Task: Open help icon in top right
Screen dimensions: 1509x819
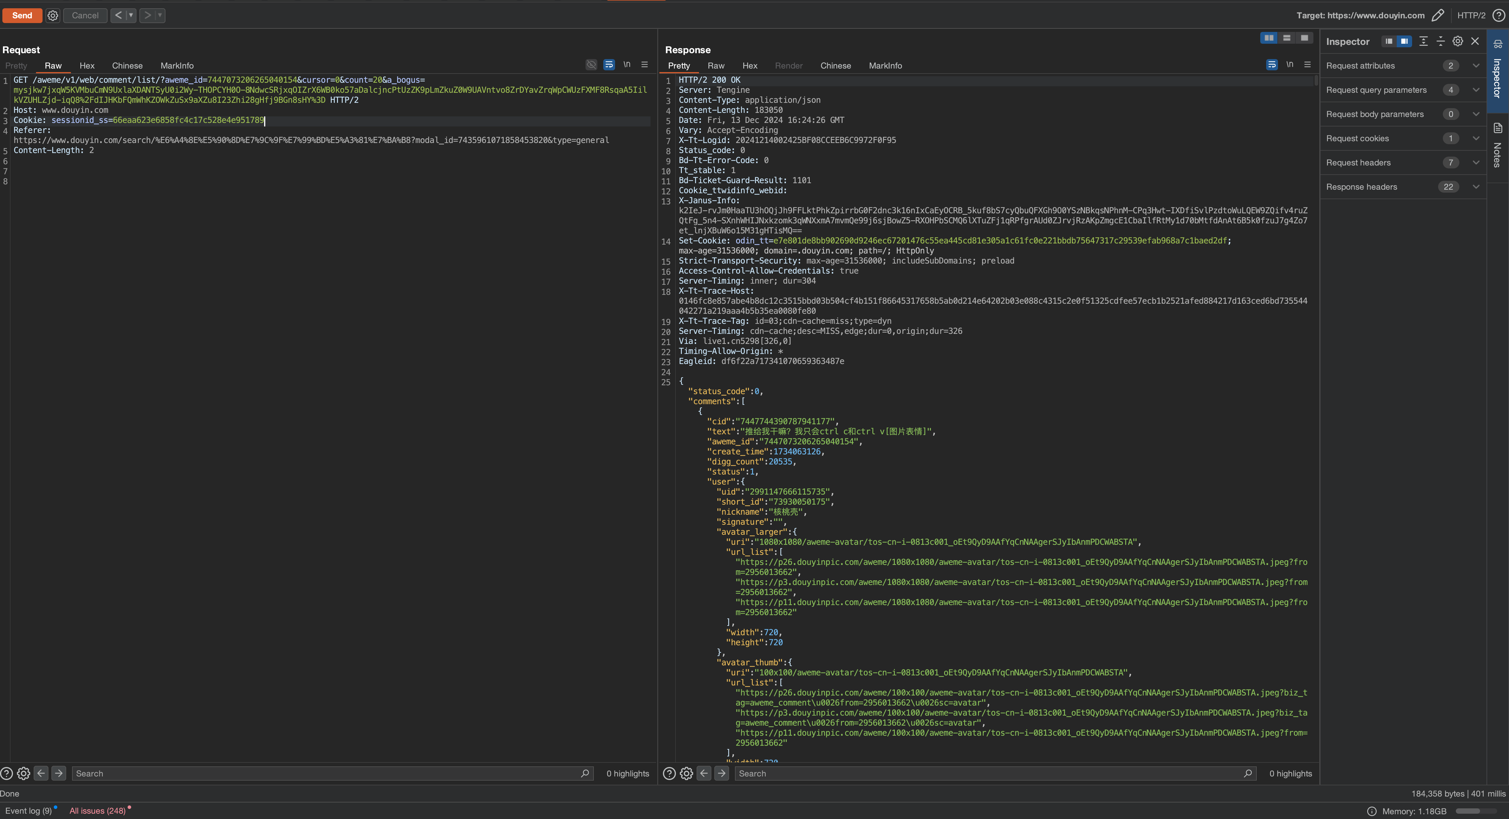Action: pos(1498,15)
